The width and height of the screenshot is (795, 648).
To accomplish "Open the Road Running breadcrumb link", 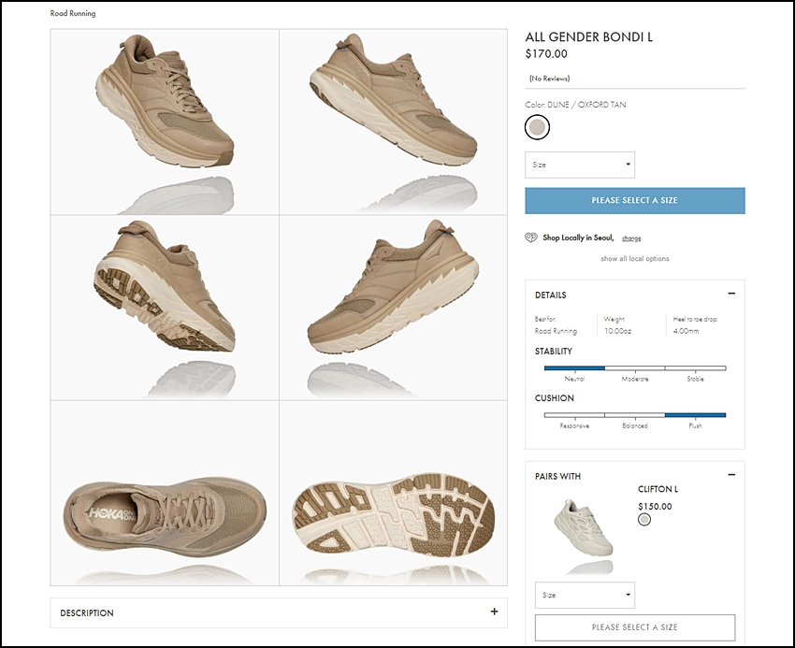I will pos(73,14).
